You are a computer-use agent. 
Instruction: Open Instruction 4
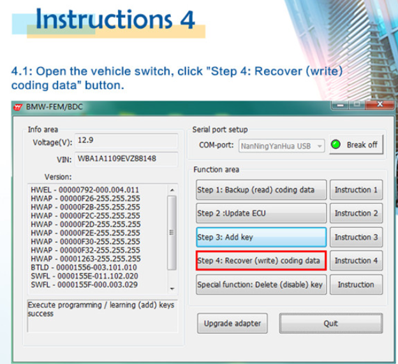tap(356, 261)
